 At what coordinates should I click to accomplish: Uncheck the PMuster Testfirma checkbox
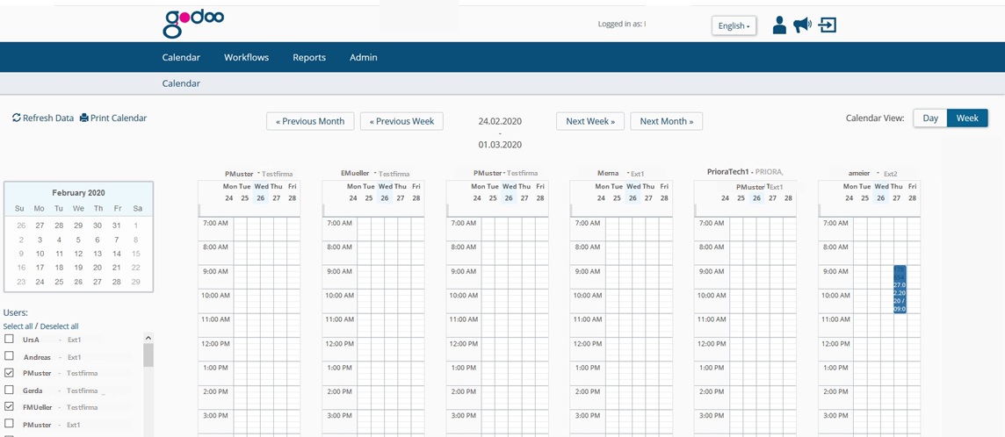[9, 372]
